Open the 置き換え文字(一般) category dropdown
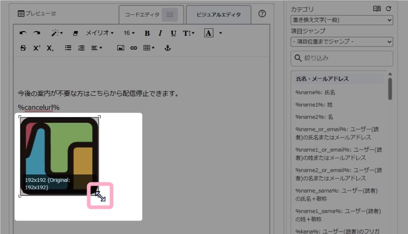The image size is (408, 234). pos(342,20)
